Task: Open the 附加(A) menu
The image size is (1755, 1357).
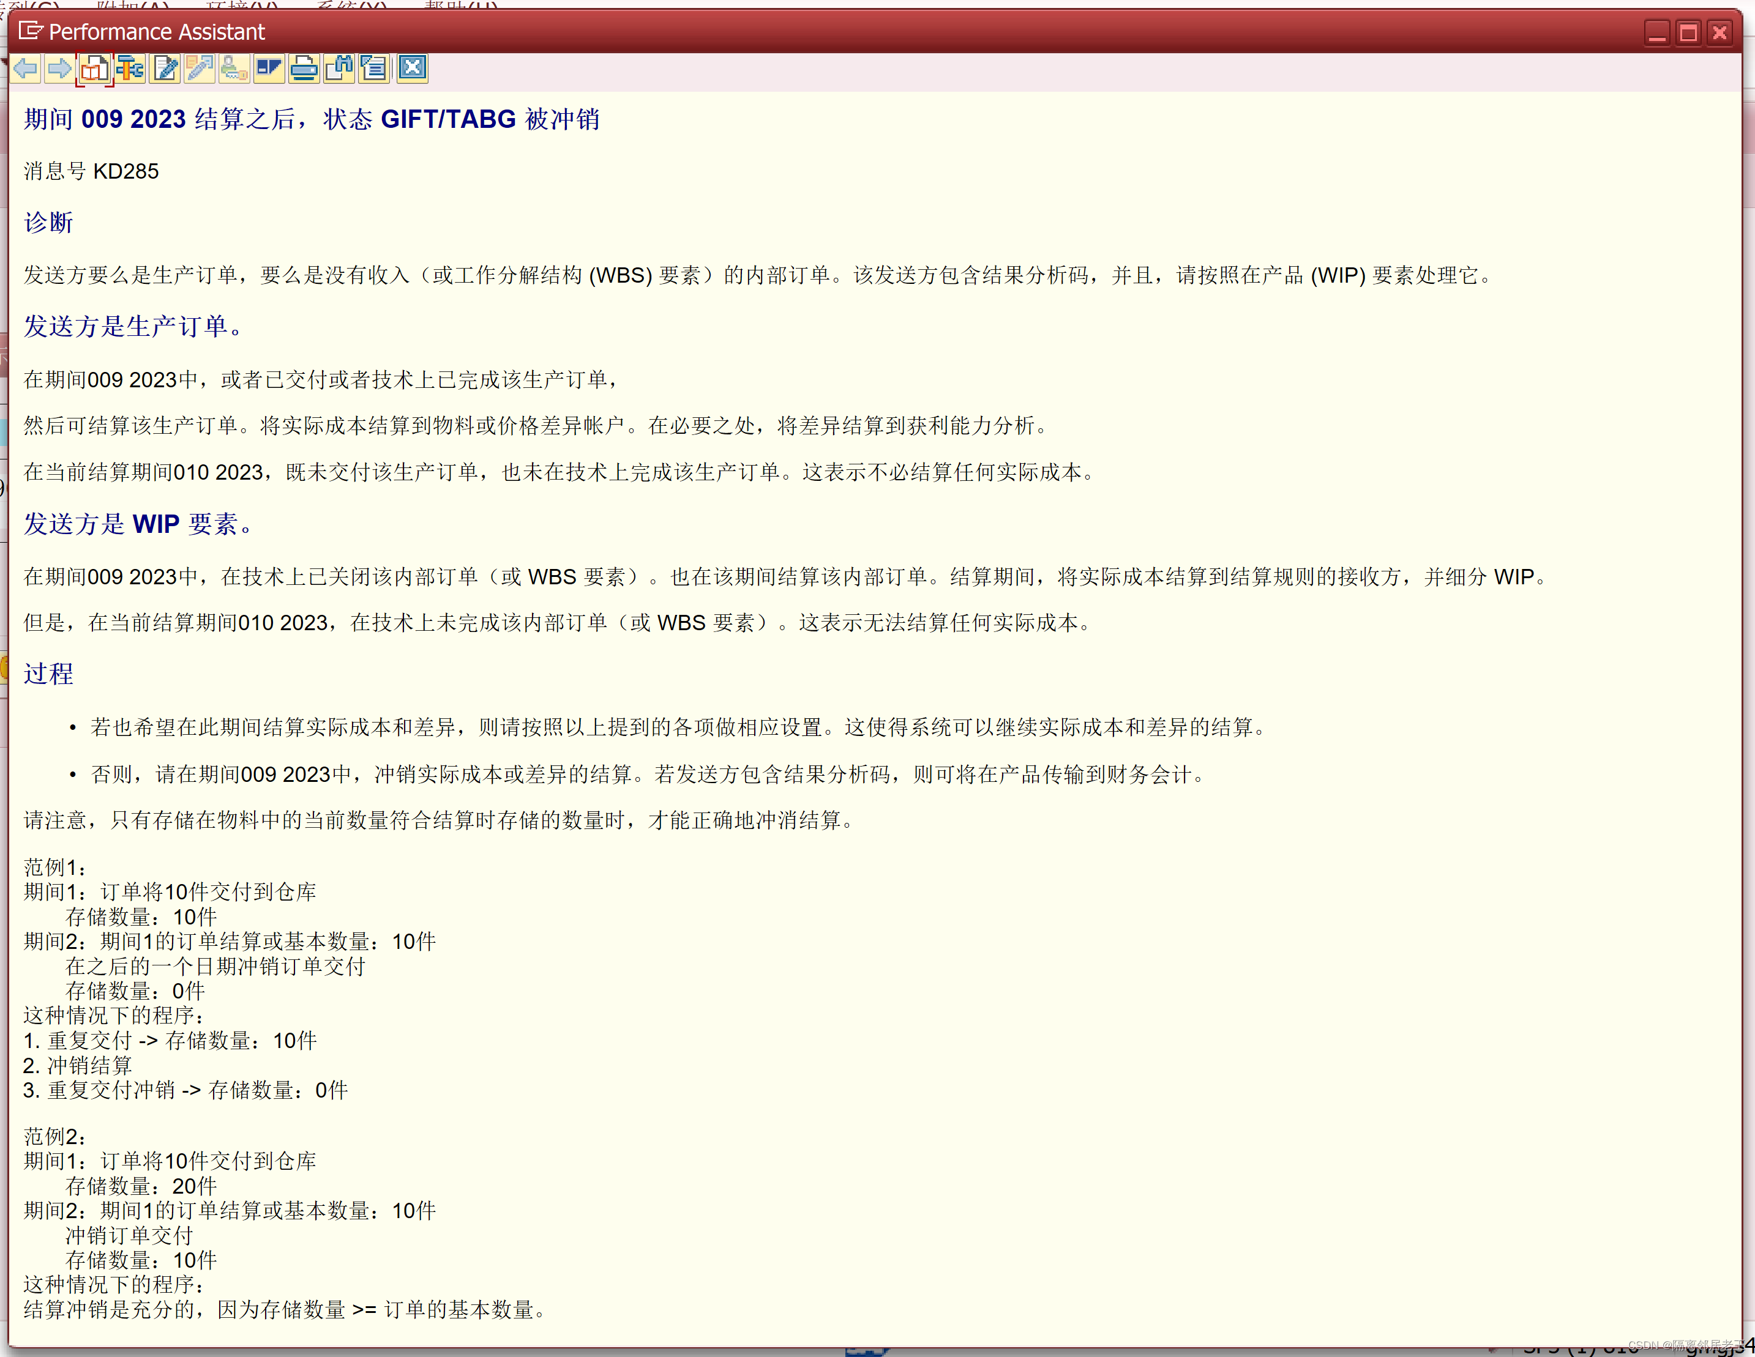Action: coord(133,6)
